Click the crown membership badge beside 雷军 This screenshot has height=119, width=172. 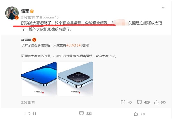(x=32, y=11)
